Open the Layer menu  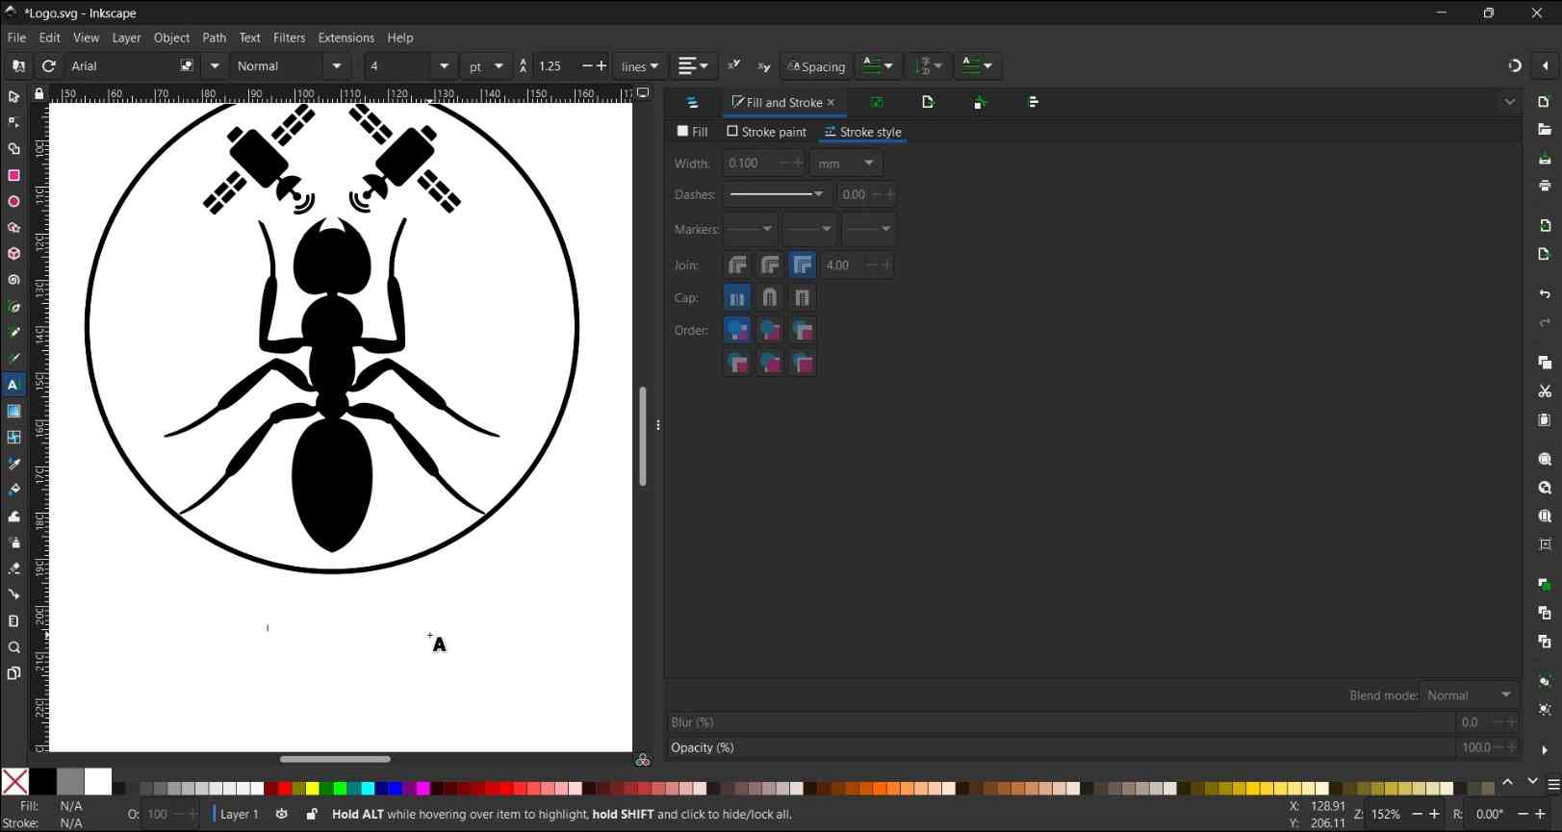pyautogui.click(x=126, y=38)
